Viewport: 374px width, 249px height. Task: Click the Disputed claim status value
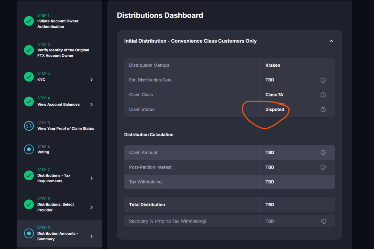coord(275,110)
